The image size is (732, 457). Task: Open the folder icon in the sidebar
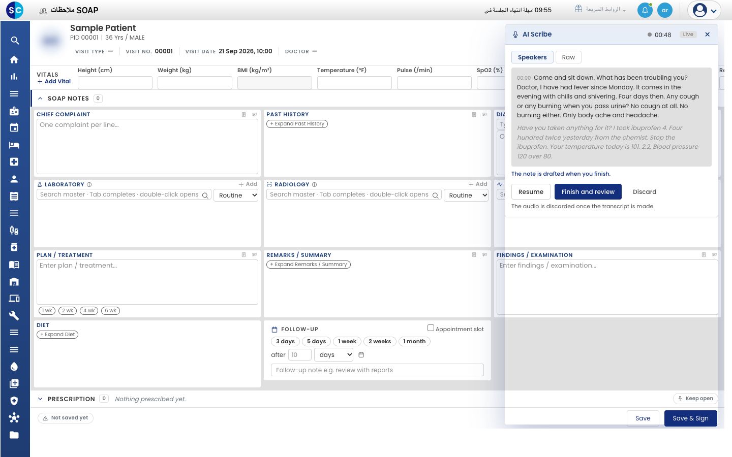coord(14,435)
